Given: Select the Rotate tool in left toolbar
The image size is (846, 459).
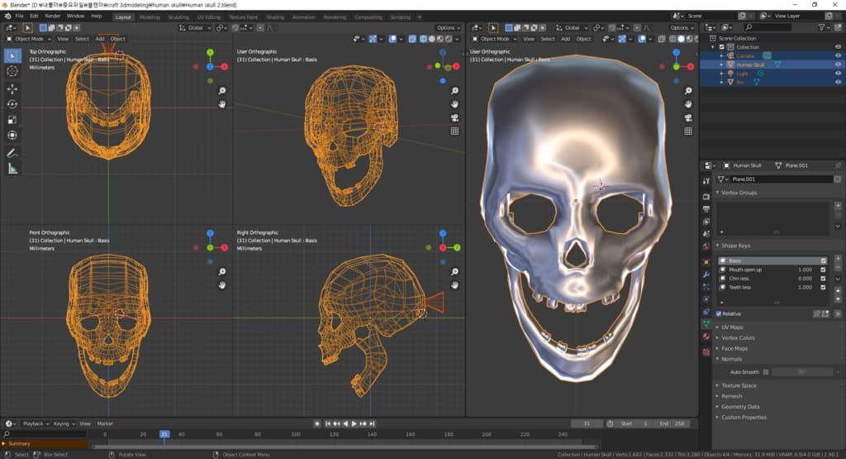Looking at the screenshot, I should point(12,104).
